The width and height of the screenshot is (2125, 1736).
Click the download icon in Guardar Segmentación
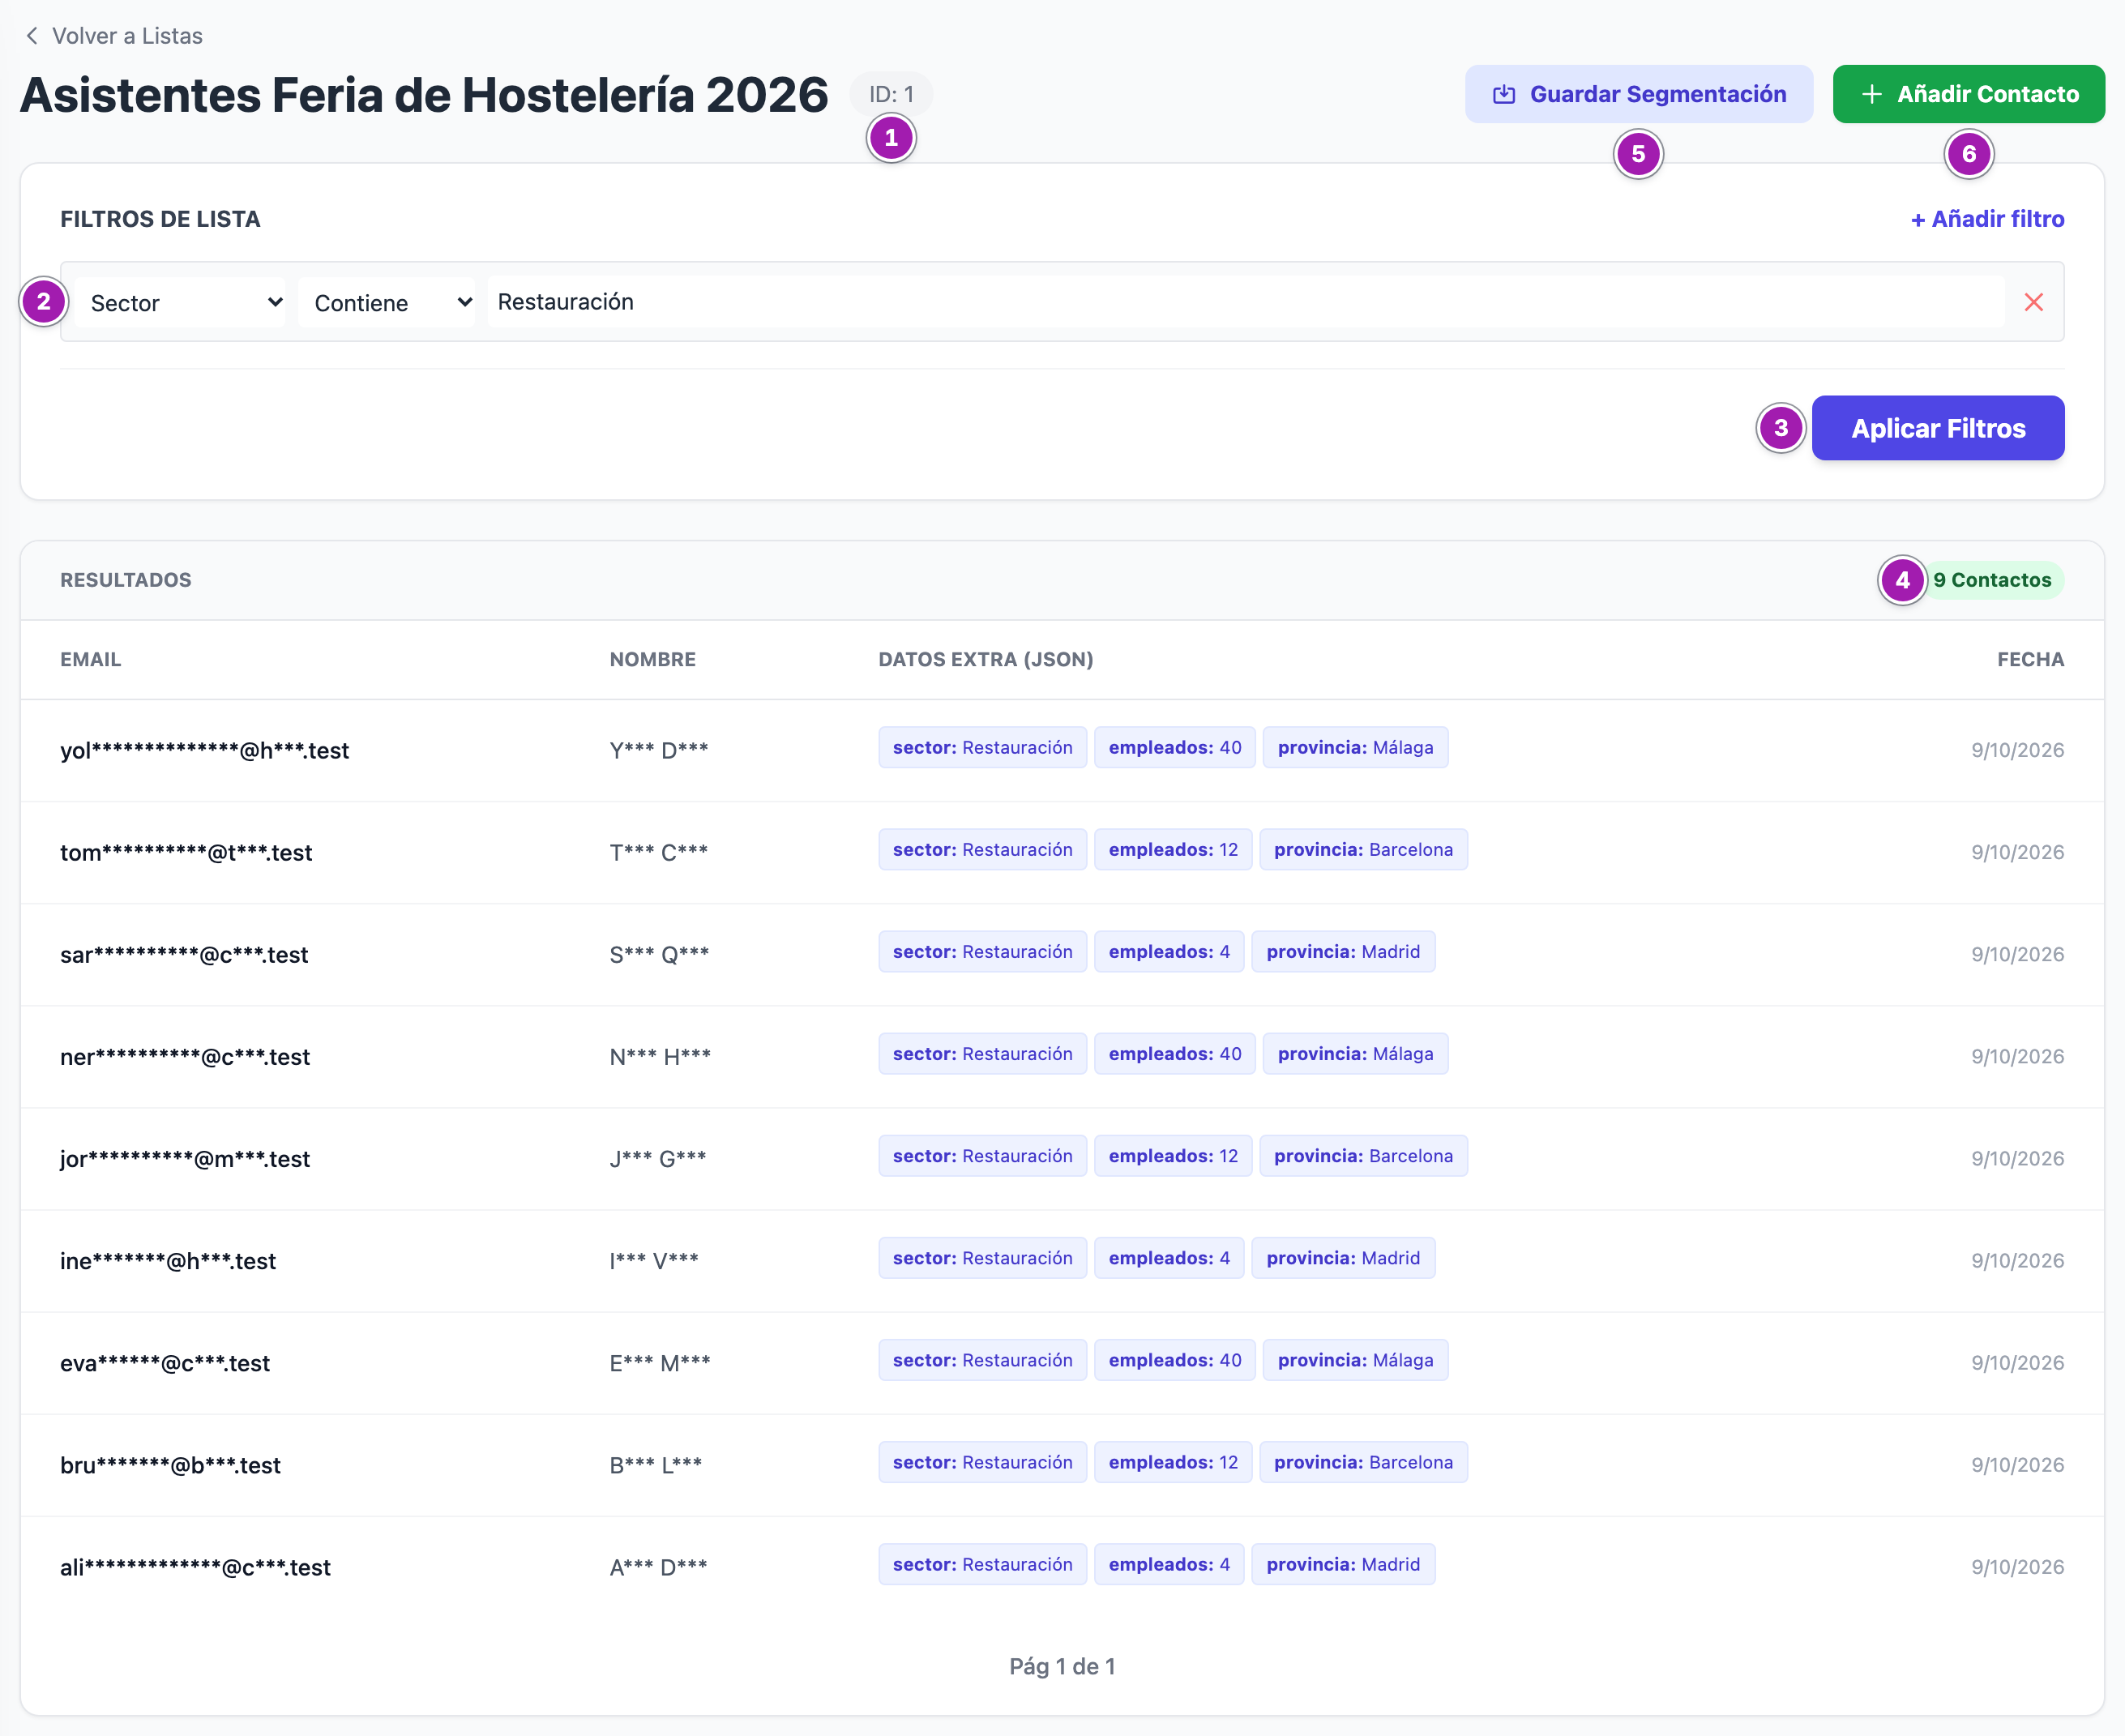(1504, 94)
